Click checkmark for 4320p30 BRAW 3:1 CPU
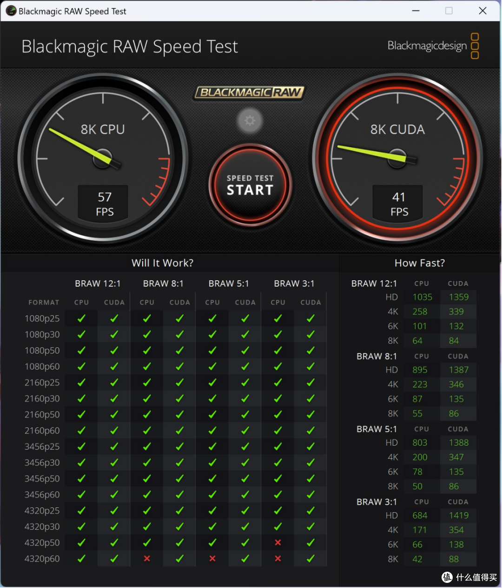This screenshot has height=588, width=502. coord(278,527)
